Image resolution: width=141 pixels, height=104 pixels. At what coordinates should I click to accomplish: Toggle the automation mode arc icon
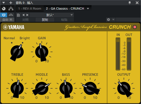pos(11,15)
